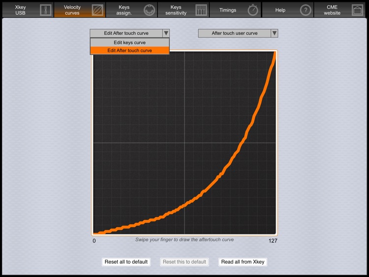This screenshot has width=369, height=277.
Task: Click the Keys sensitivity piano icon
Action: point(201,10)
